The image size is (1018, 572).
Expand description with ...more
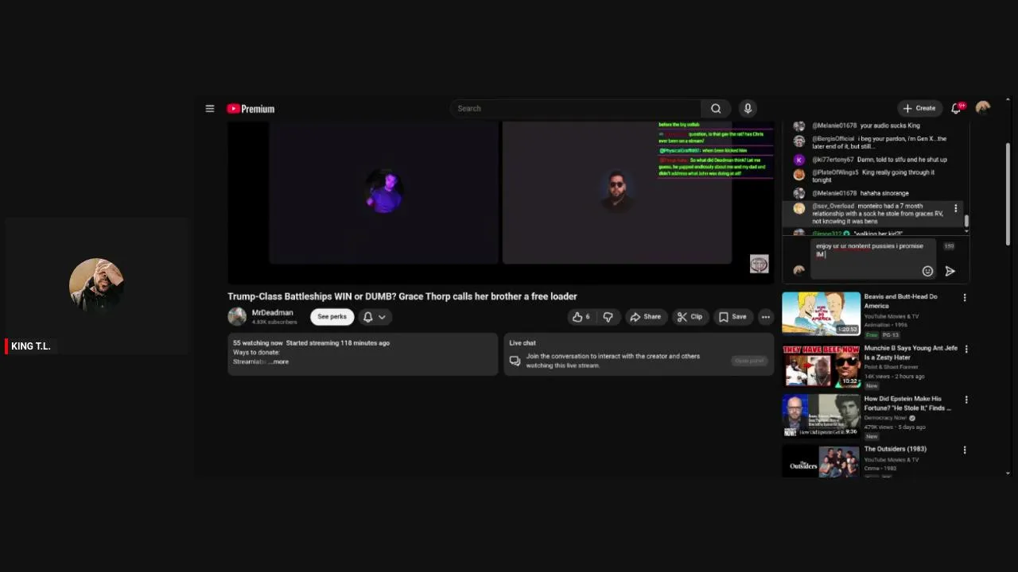click(x=278, y=361)
